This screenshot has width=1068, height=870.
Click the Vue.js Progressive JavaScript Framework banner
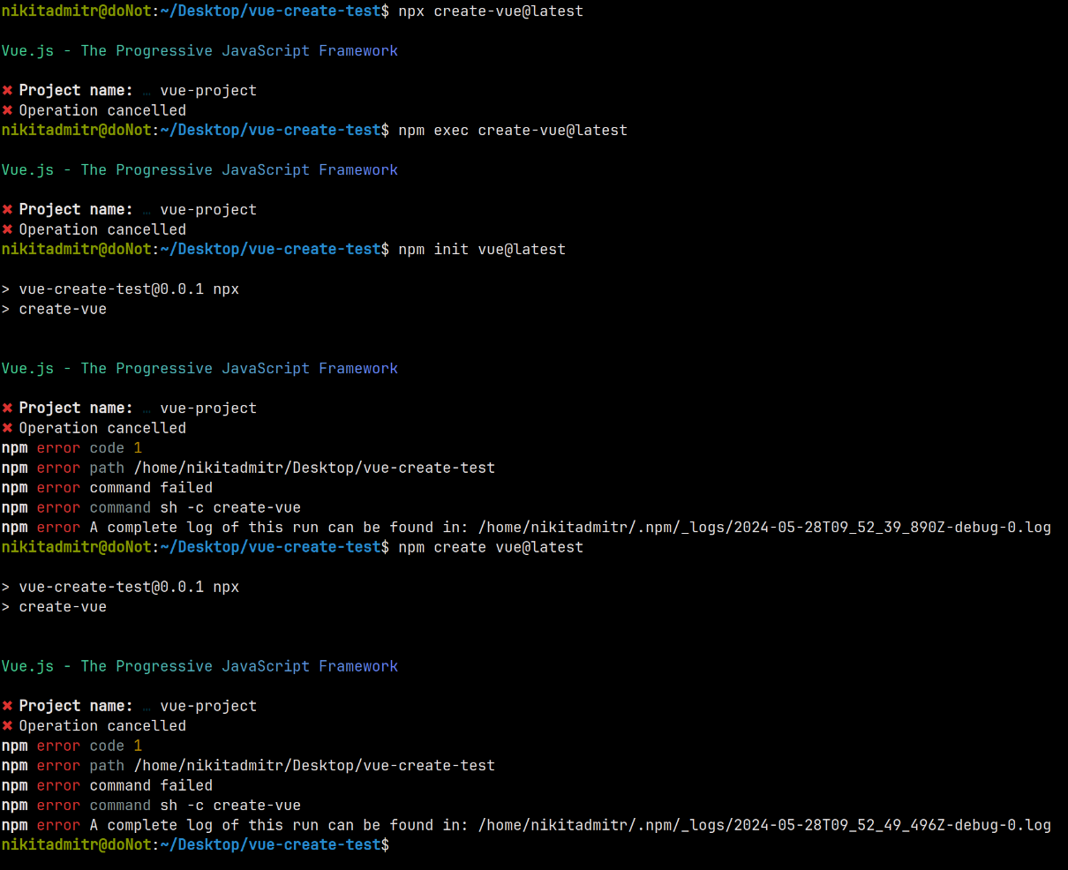coord(199,50)
